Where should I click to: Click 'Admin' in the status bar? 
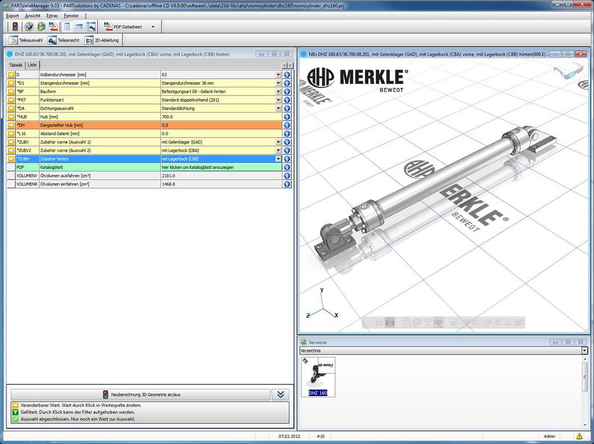(x=549, y=436)
